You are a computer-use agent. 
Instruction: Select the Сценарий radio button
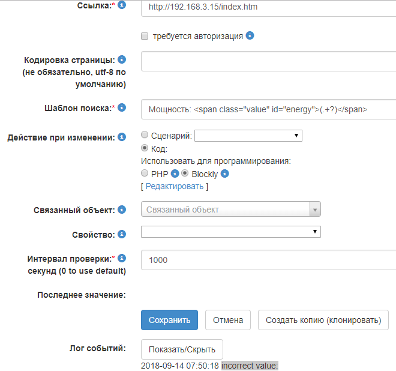coord(145,135)
